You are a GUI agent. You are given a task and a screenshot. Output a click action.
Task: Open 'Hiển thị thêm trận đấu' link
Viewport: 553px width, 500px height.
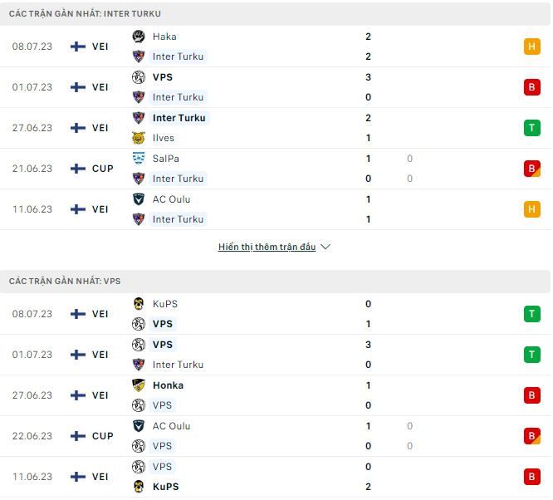click(267, 248)
